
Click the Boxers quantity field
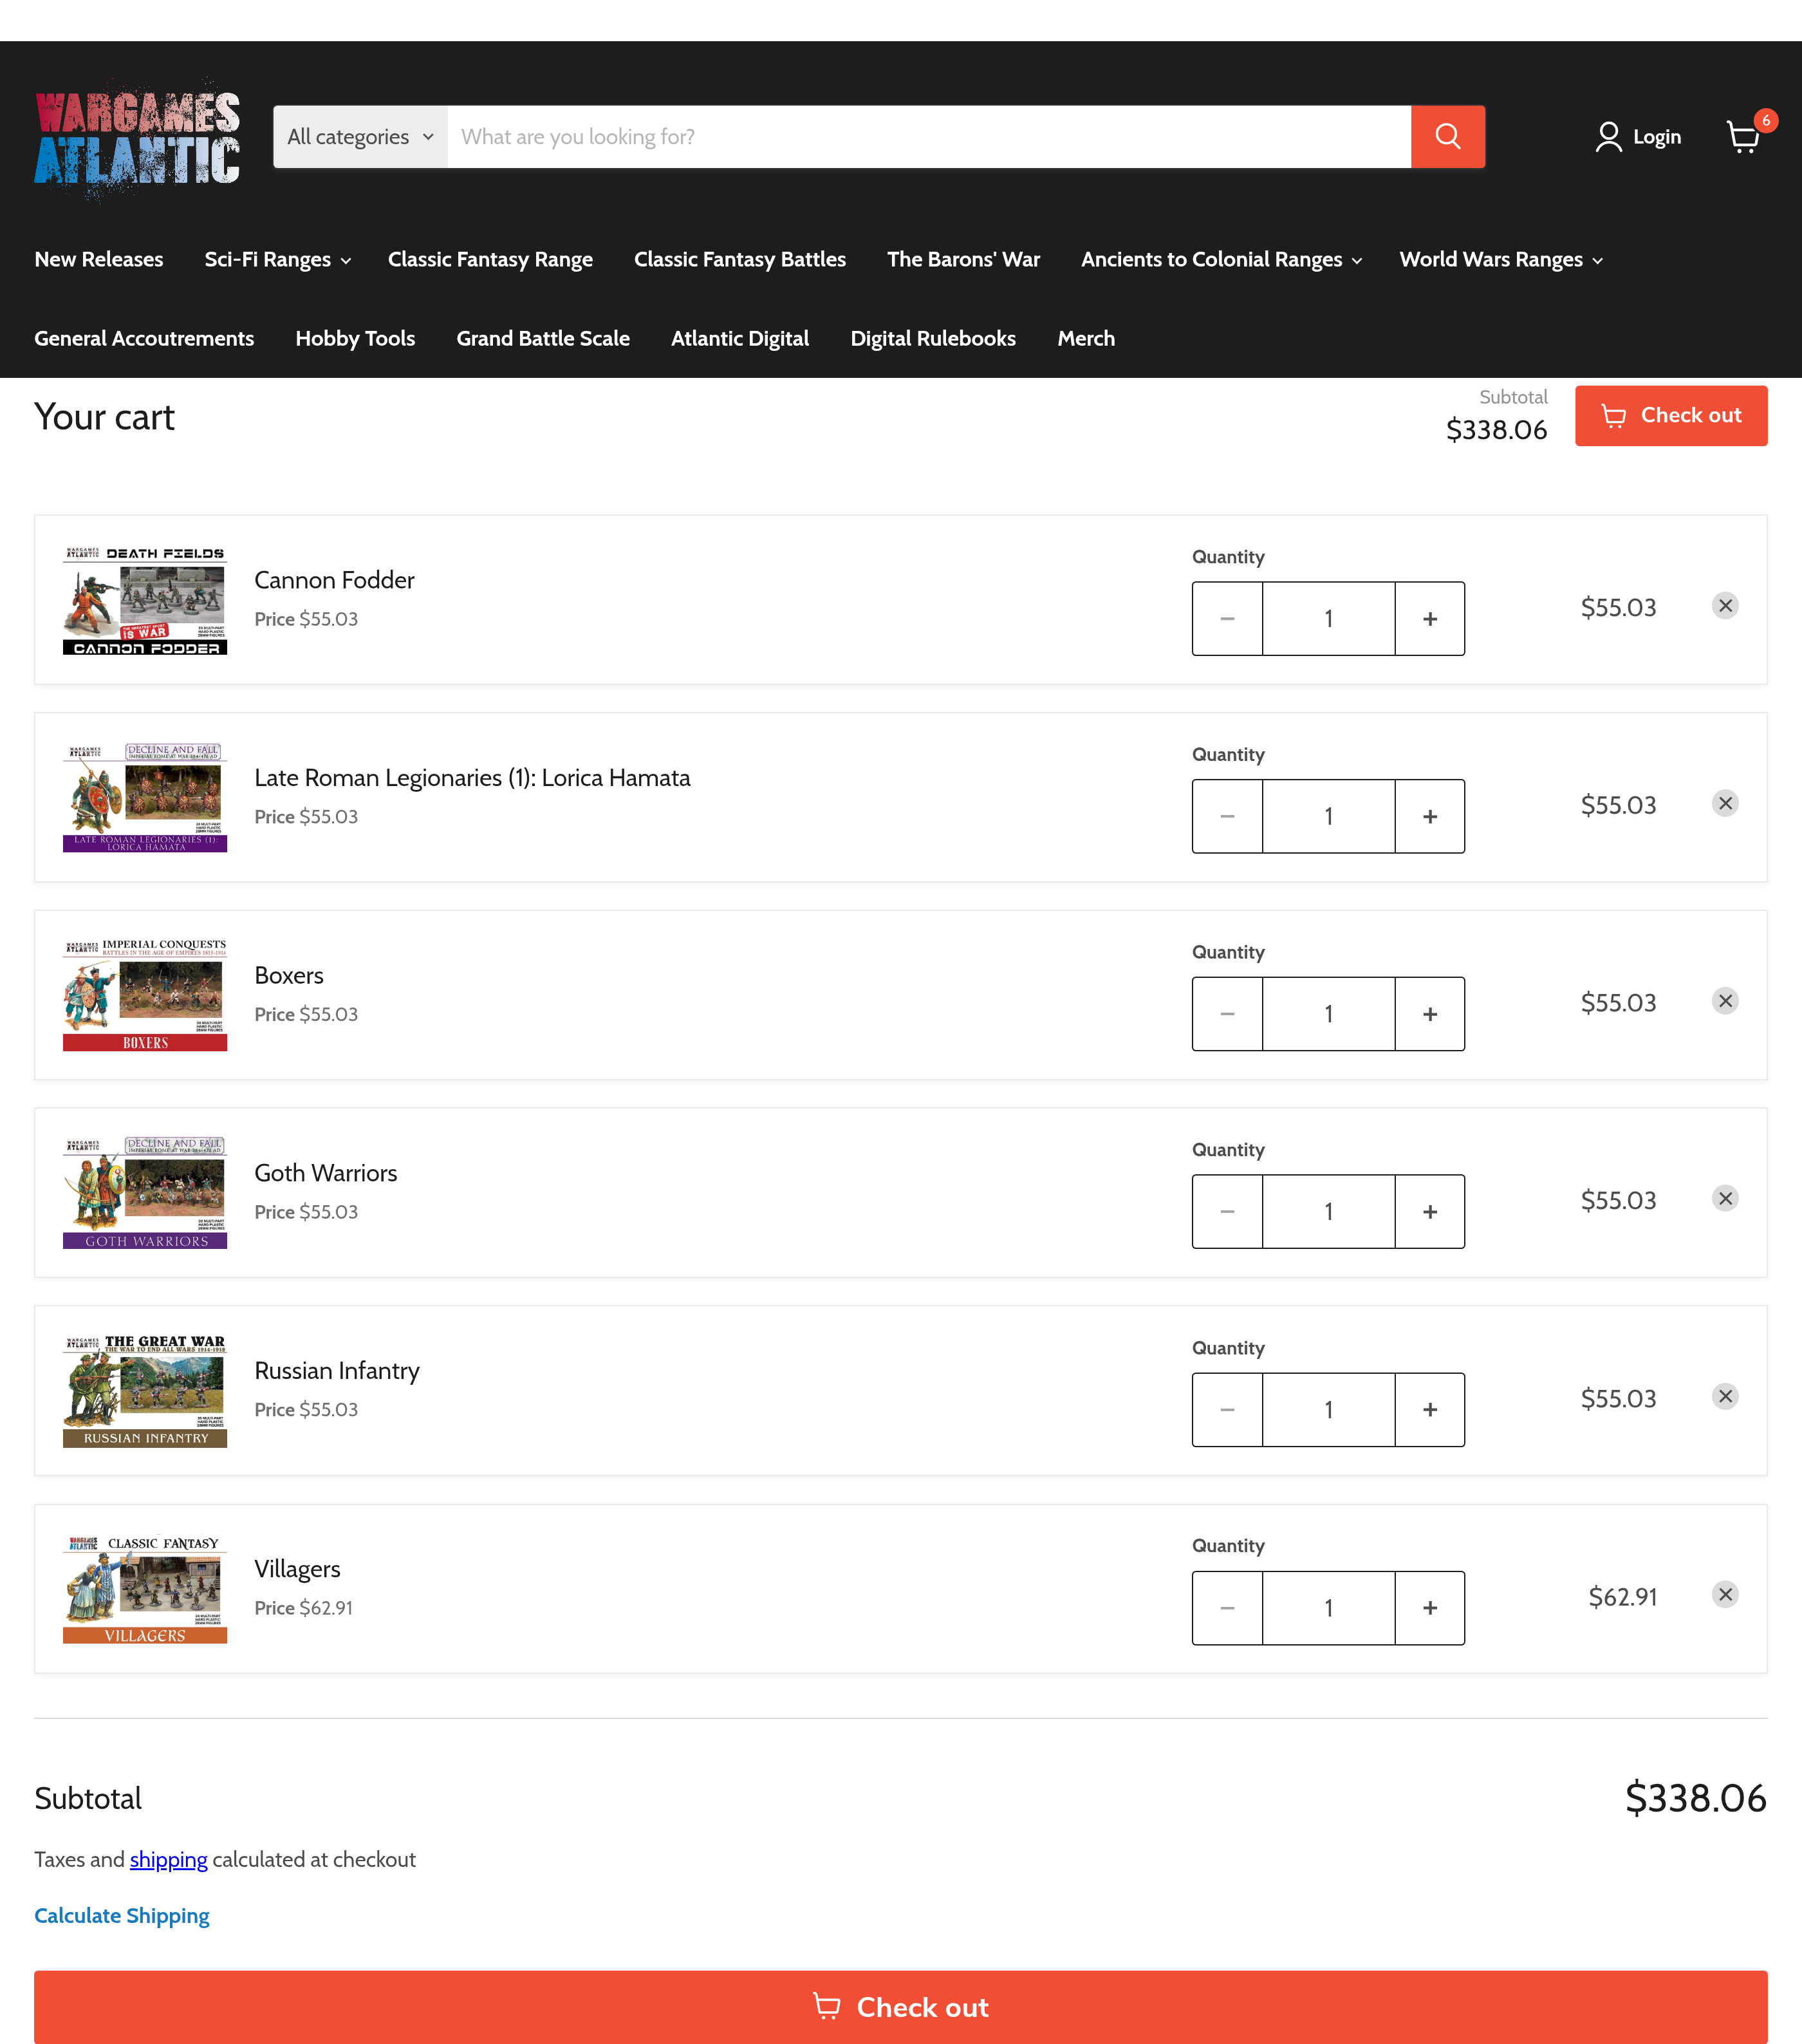[x=1328, y=1014]
